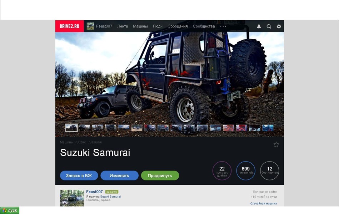Open the settings gear icon

click(x=279, y=26)
